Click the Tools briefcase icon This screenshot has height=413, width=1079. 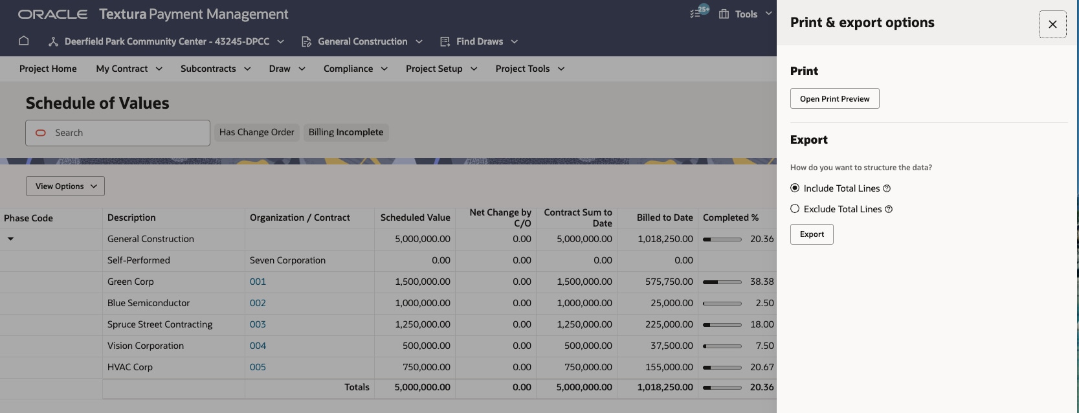point(724,14)
